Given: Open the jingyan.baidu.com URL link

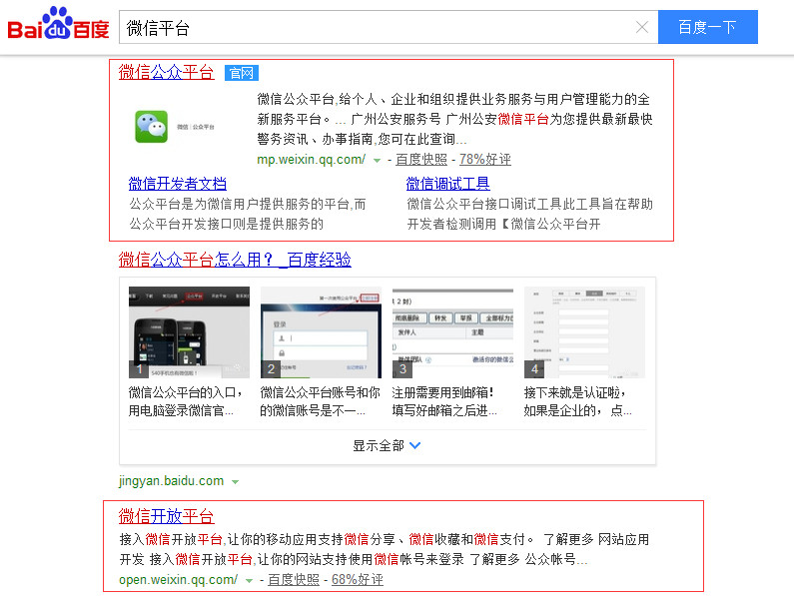Looking at the screenshot, I should click(x=171, y=480).
